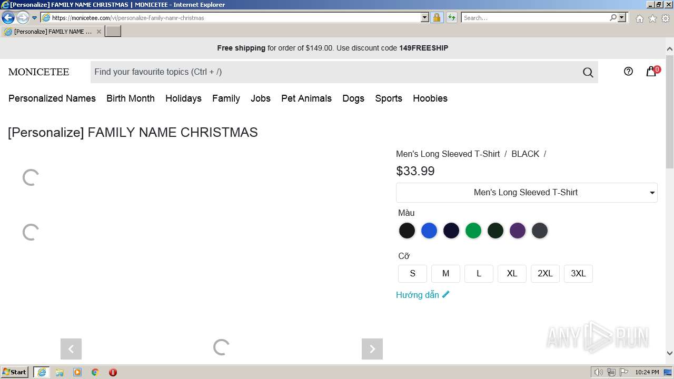674x379 pixels.
Task: Click the page scrollbar up arrow
Action: (x=670, y=49)
